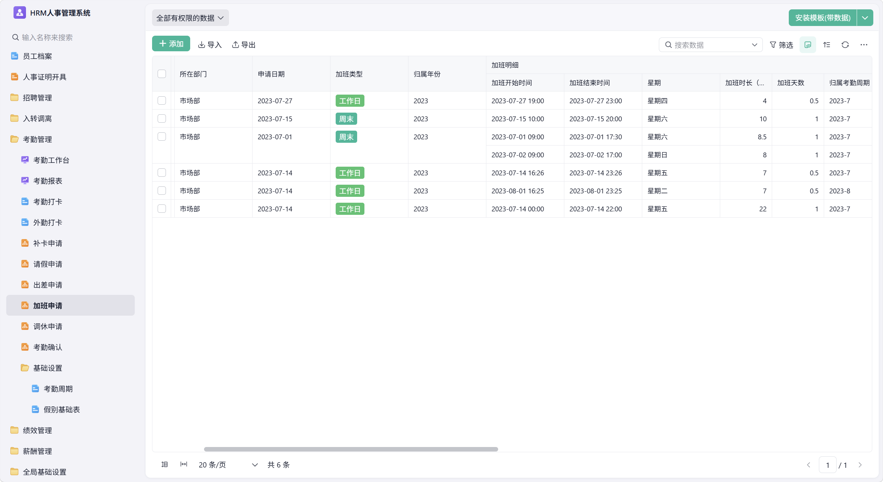The height and width of the screenshot is (482, 883).
Task: Open the more options ellipsis menu
Action: click(x=864, y=45)
